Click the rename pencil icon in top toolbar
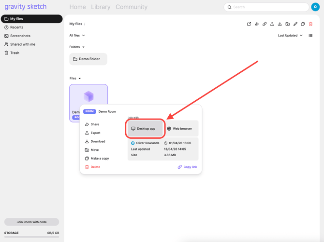 [x=295, y=24]
